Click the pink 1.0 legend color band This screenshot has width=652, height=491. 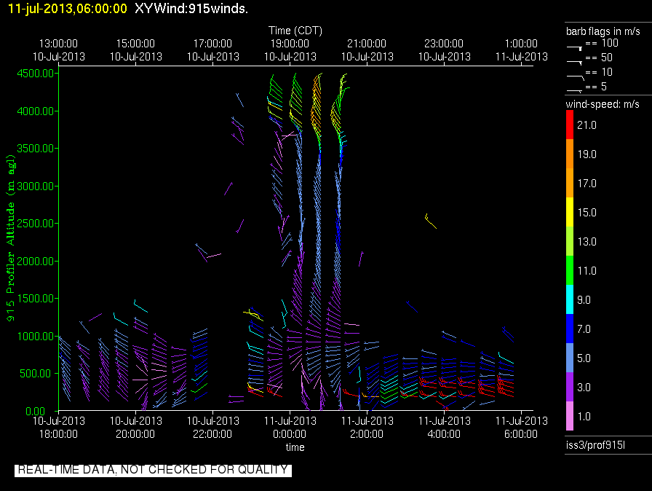pyautogui.click(x=570, y=416)
